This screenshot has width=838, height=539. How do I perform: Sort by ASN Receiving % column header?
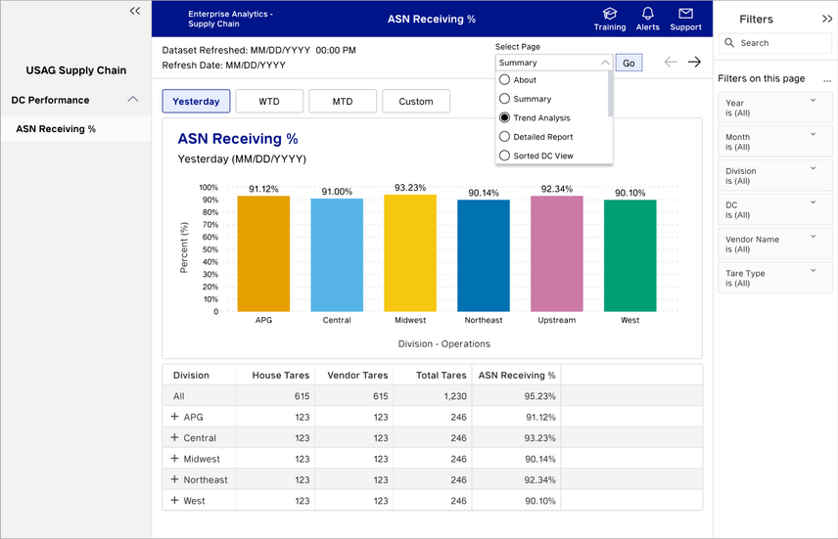517,375
